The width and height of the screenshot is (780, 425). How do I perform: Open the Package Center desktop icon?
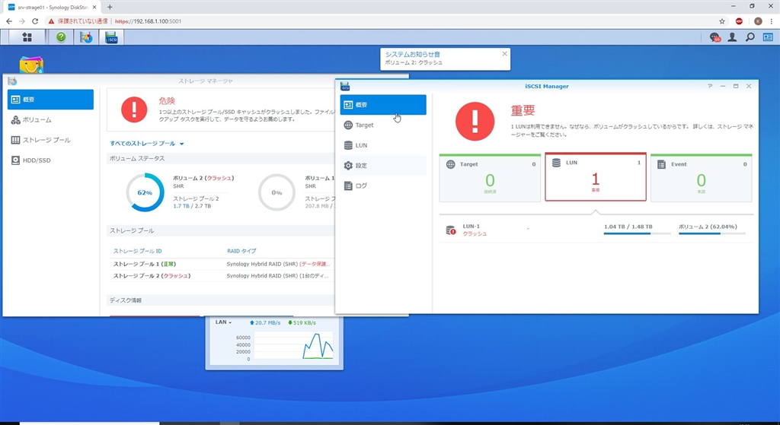[x=31, y=65]
